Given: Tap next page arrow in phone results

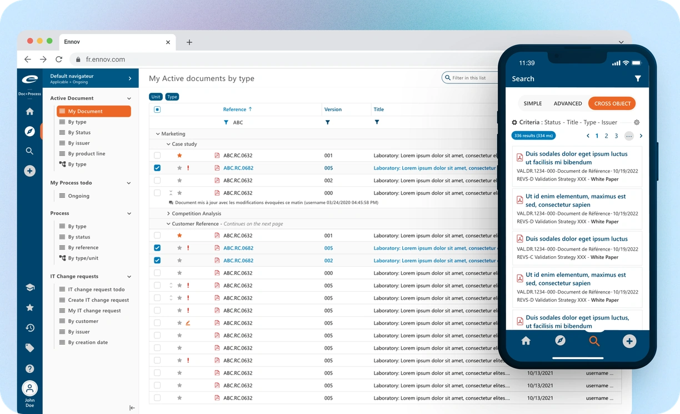Looking at the screenshot, I should [x=641, y=136].
